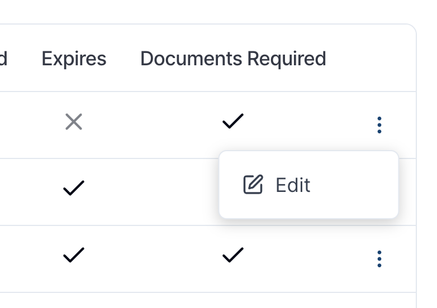Click the cut-off column header ending in 'd'

coord(3,59)
